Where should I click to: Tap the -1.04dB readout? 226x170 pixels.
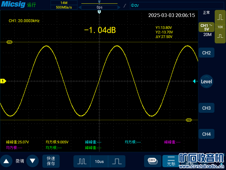point(100,30)
